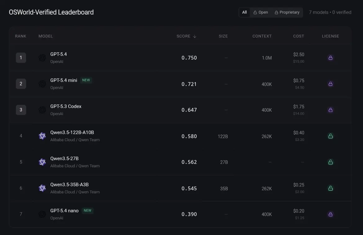Click the Qwen logo beside Qwen3.5-35B-A3B
The height and width of the screenshot is (235, 363).
42,188
